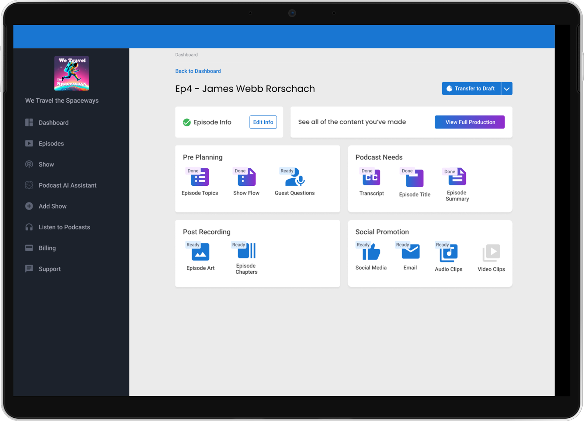The width and height of the screenshot is (584, 421).
Task: Go to Episodes in sidebar
Action: [51, 144]
